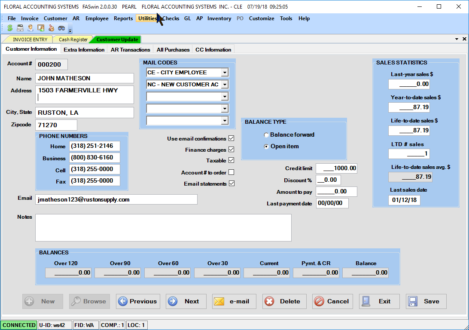Expand the NC - NEW CUSTOMER AC dropdown
Screen dimensions: 469x330
225,85
